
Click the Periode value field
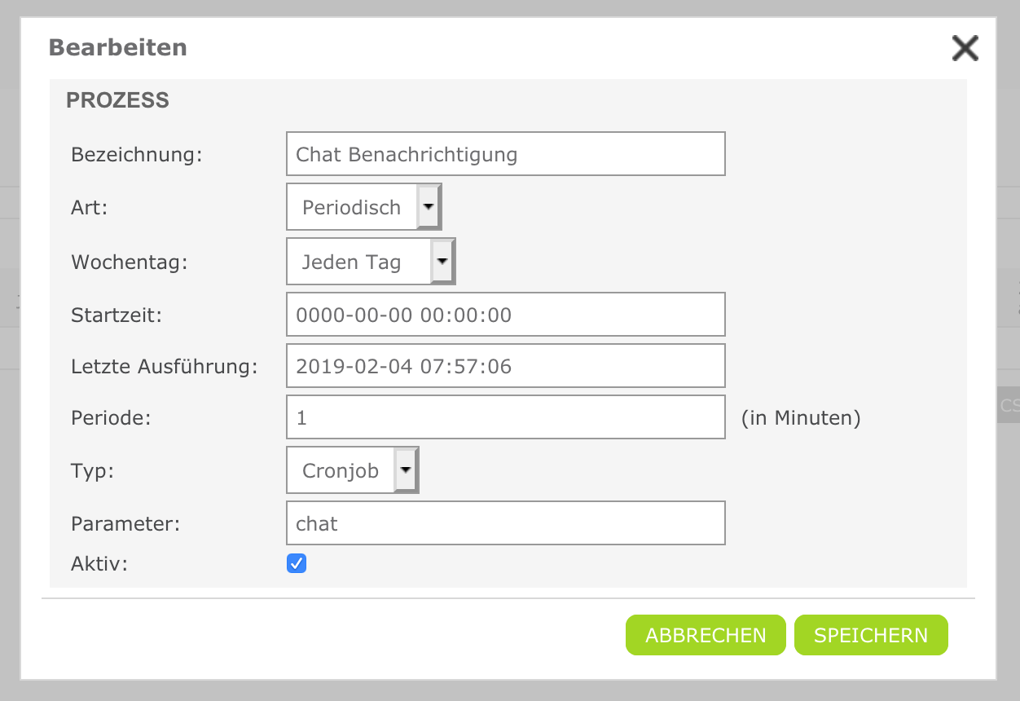coord(505,417)
